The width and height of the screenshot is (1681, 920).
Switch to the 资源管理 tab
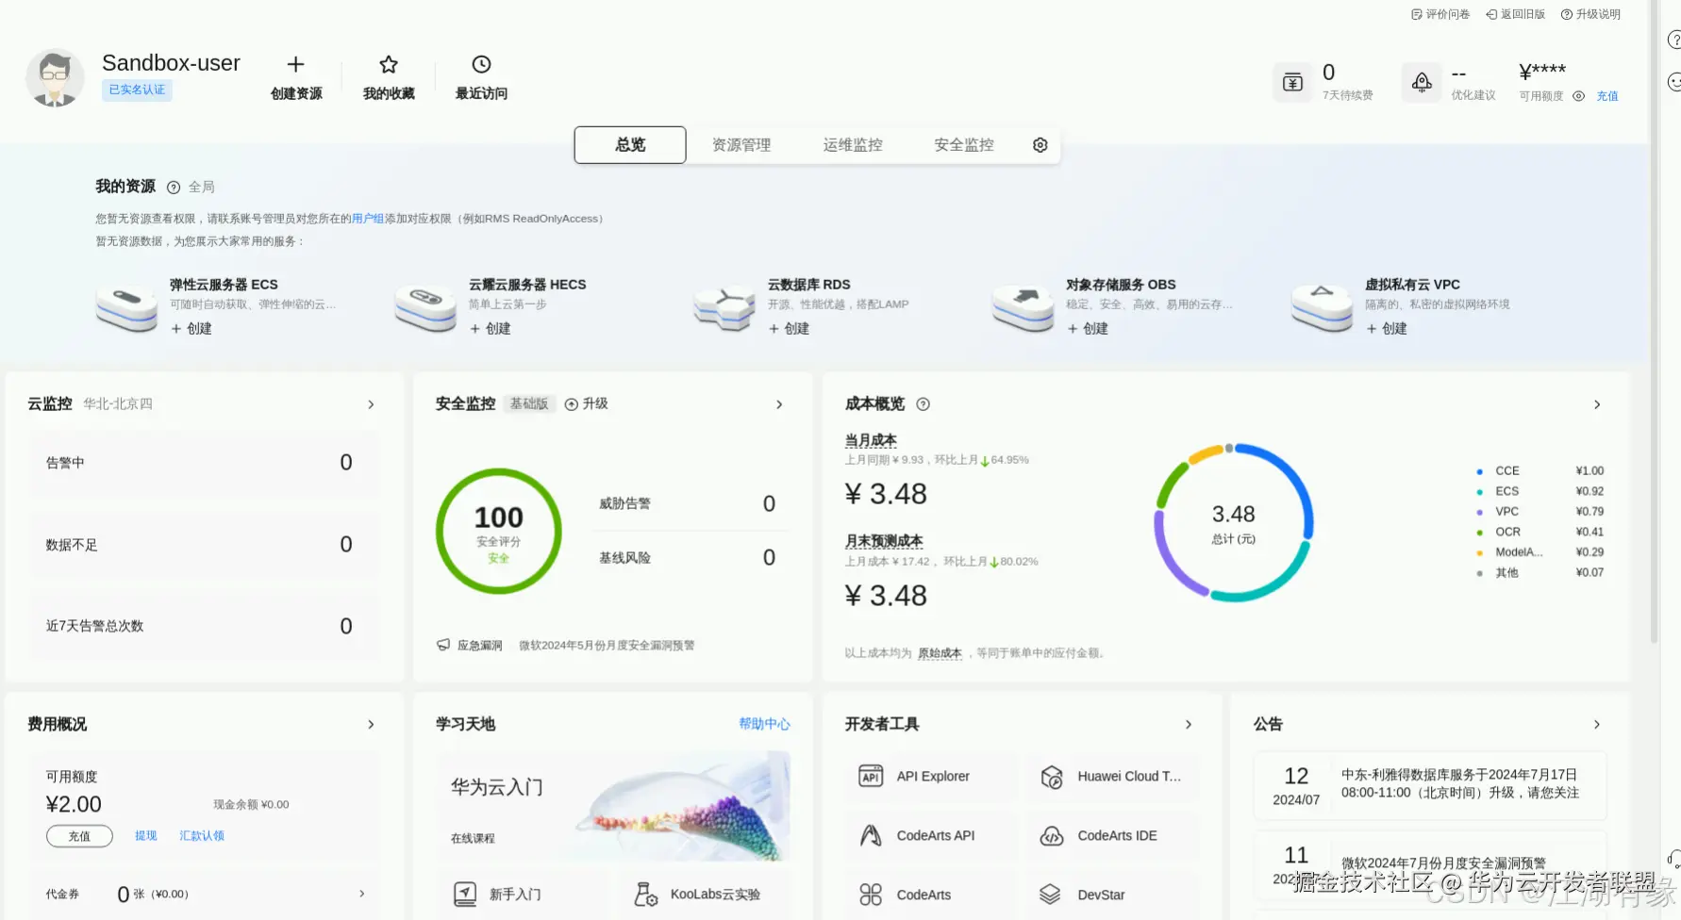tap(741, 144)
